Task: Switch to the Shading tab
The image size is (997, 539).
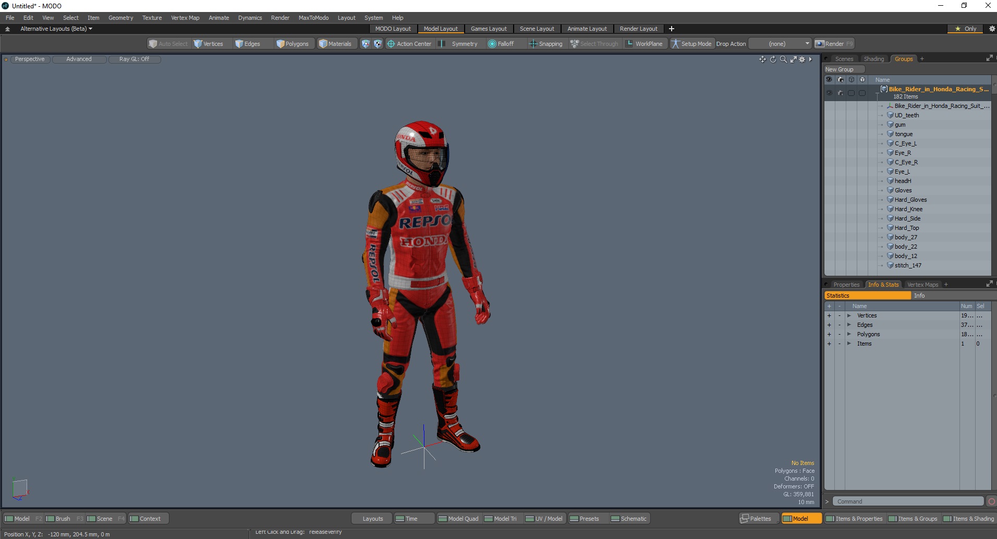Action: pos(874,59)
